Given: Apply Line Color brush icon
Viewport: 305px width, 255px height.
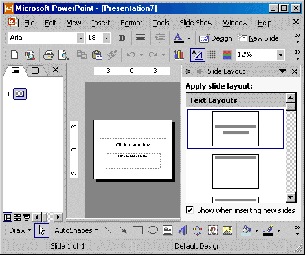Looking at the screenshot, I should coord(268,230).
